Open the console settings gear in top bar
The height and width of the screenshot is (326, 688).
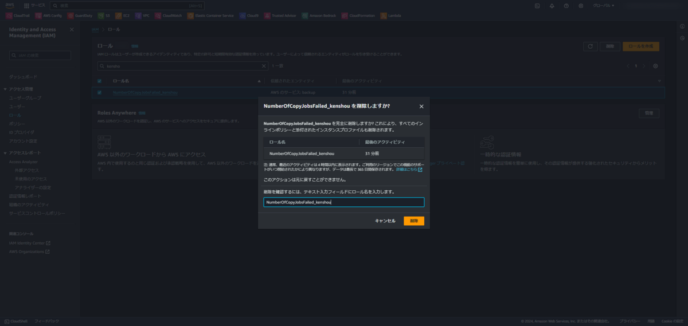click(x=581, y=5)
